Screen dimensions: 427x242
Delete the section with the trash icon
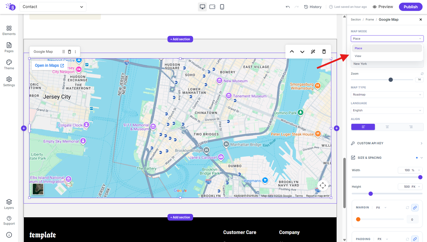(324, 52)
